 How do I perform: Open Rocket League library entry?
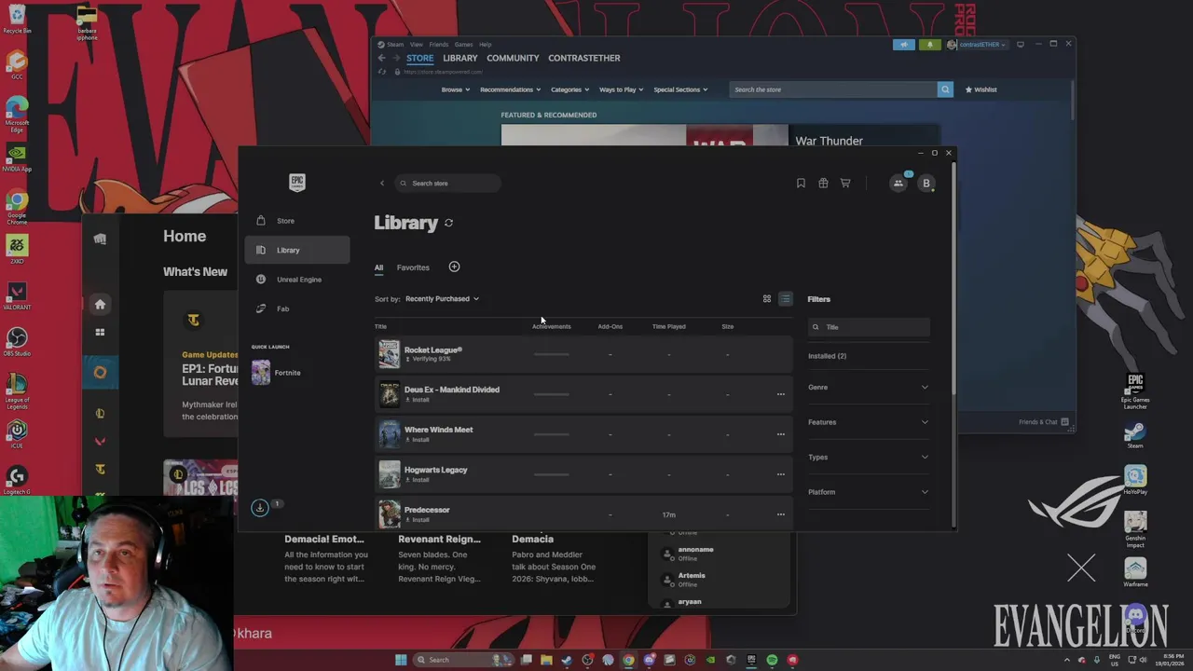[583, 354]
